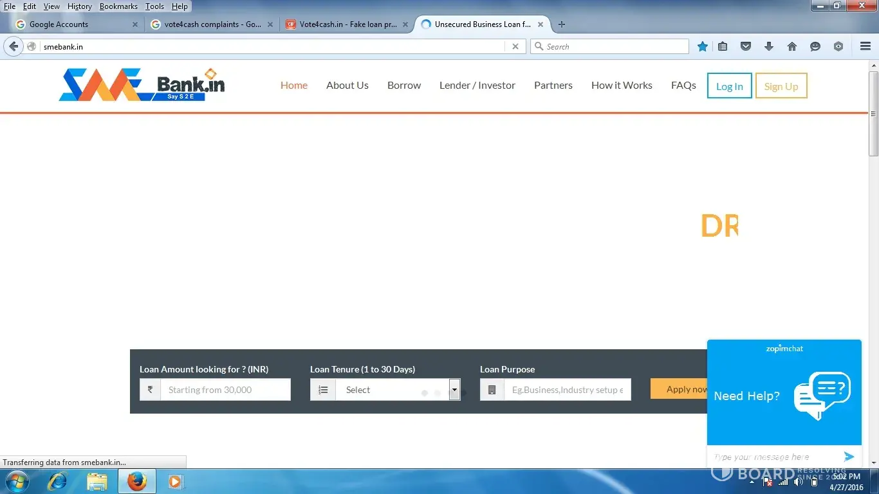Open Internet Explorer from the taskbar
879x494 pixels.
click(57, 481)
